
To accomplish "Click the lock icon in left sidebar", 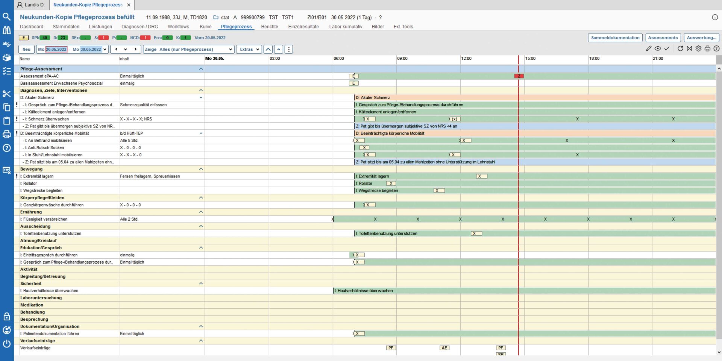I will click(x=6, y=316).
